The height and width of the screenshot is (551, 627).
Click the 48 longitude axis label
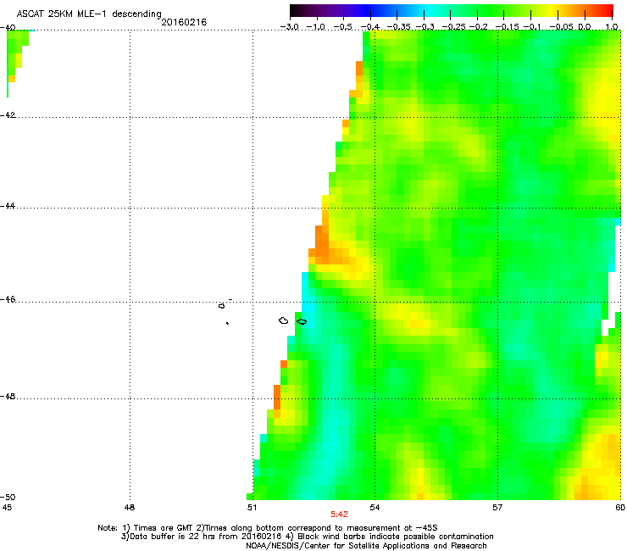pos(130,508)
